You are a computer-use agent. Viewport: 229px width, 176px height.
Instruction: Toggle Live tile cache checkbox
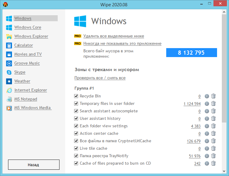[x=76, y=148]
